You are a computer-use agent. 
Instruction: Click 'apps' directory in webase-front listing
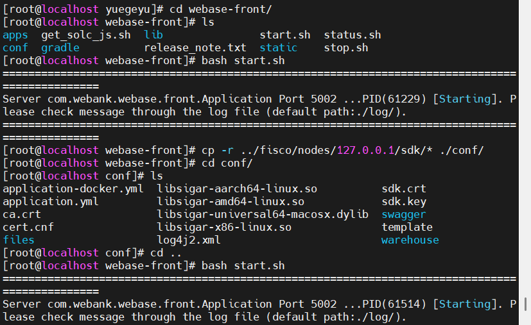(x=15, y=35)
